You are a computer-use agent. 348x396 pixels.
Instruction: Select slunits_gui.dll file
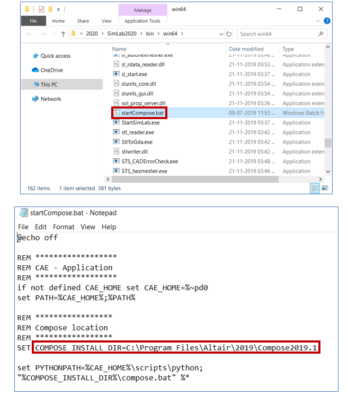pos(137,94)
